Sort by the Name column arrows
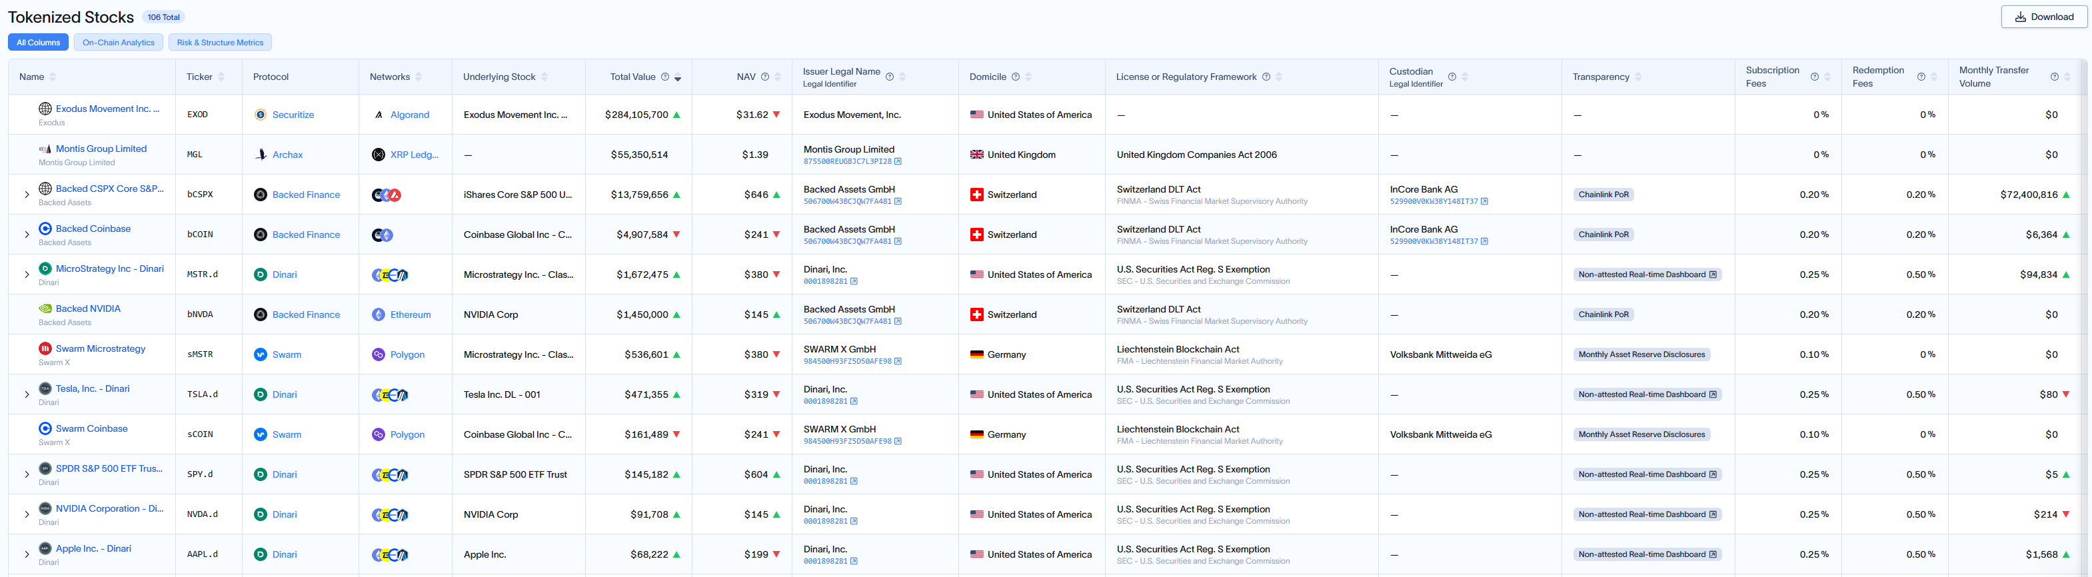2092x577 pixels. click(53, 77)
